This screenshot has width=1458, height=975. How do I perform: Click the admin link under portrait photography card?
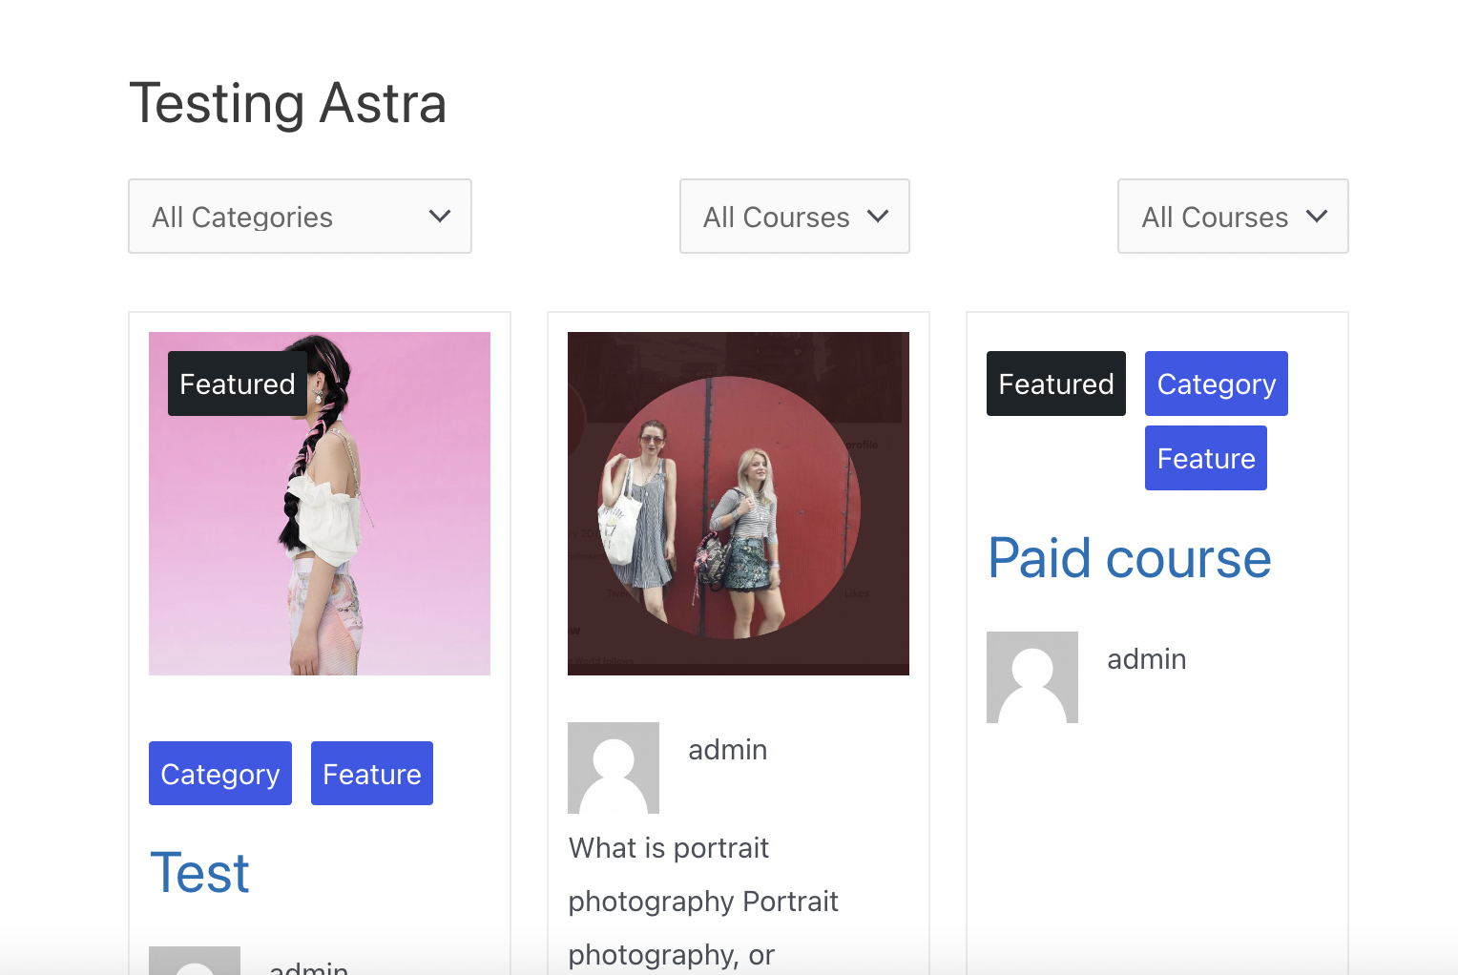pyautogui.click(x=727, y=750)
